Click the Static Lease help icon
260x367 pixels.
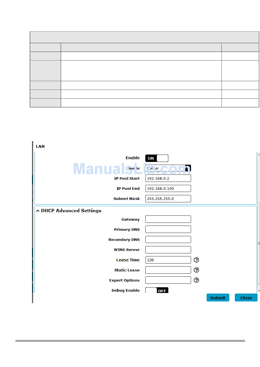point(196,270)
